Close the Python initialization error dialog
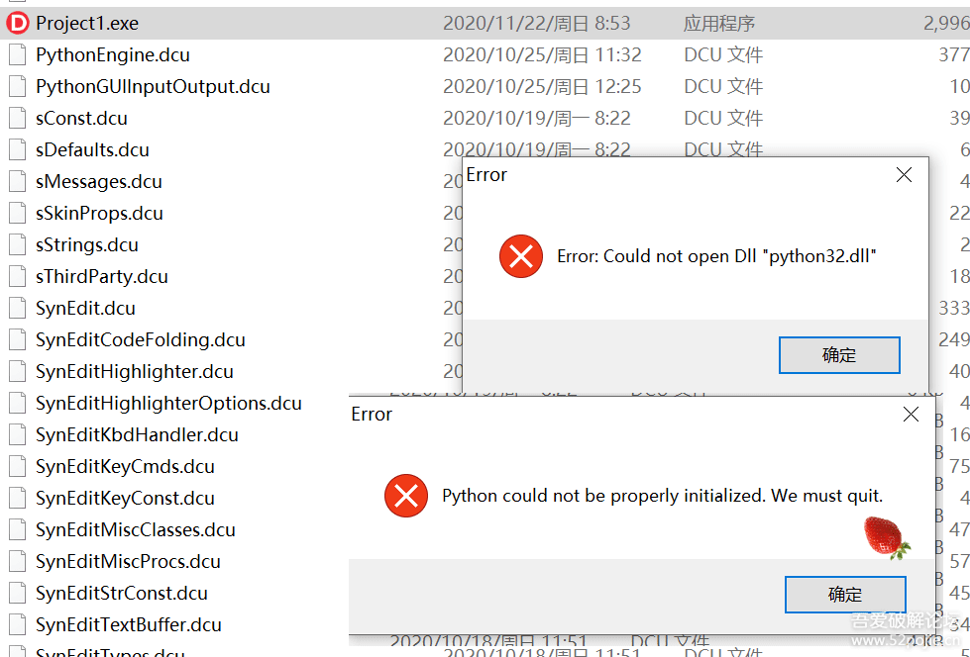The width and height of the screenshot is (970, 657). pyautogui.click(x=911, y=414)
